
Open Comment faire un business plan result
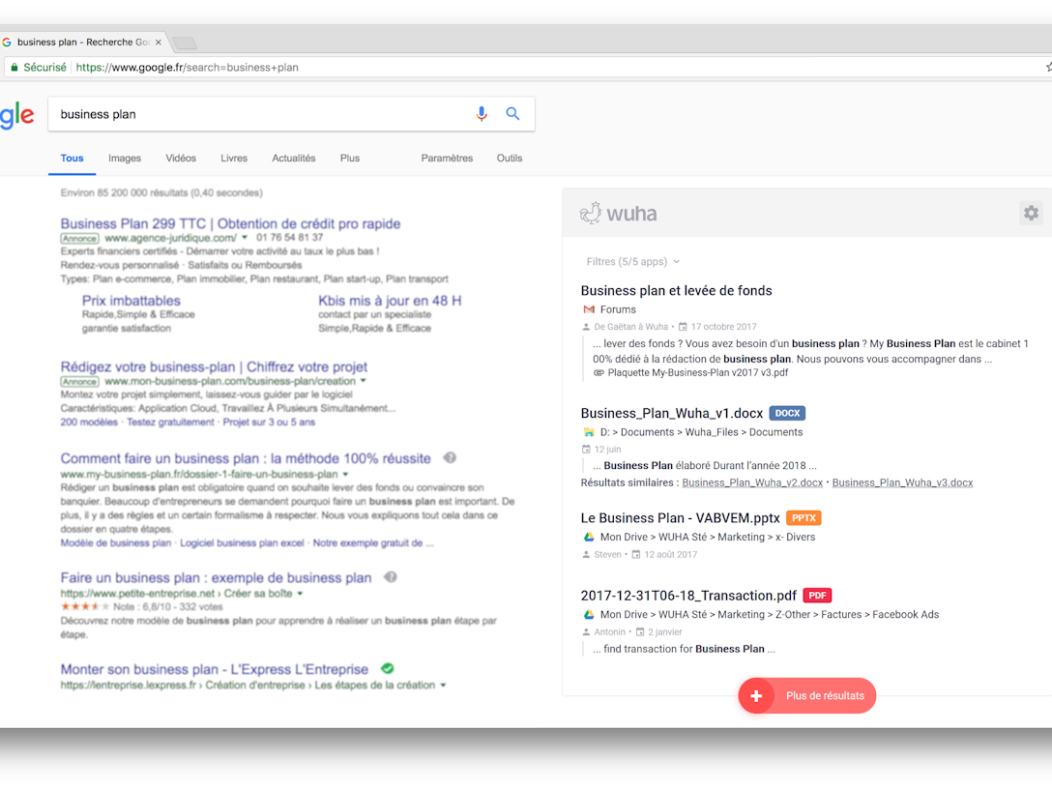246,458
